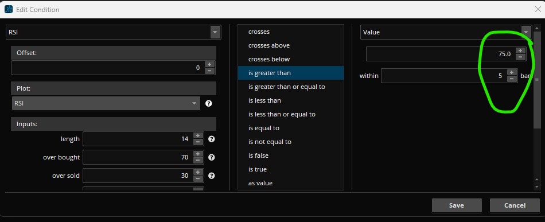Select the 'crosses' condition
The image size is (545, 222).
[291, 32]
